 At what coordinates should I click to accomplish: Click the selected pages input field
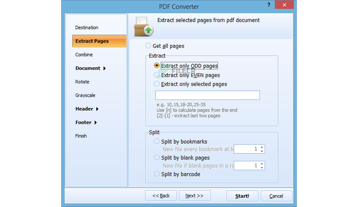click(207, 95)
